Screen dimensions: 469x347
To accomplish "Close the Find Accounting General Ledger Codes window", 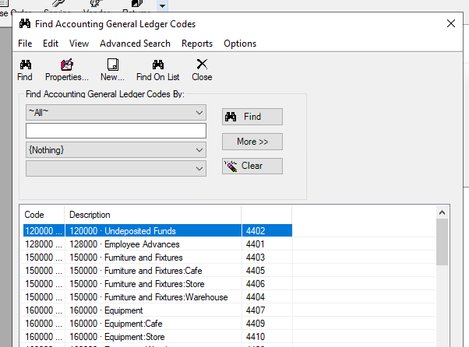I will (451, 23).
